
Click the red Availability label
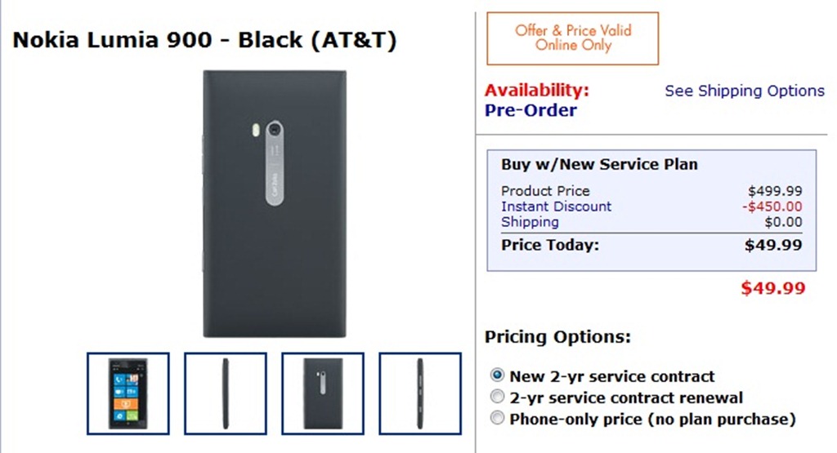click(536, 90)
